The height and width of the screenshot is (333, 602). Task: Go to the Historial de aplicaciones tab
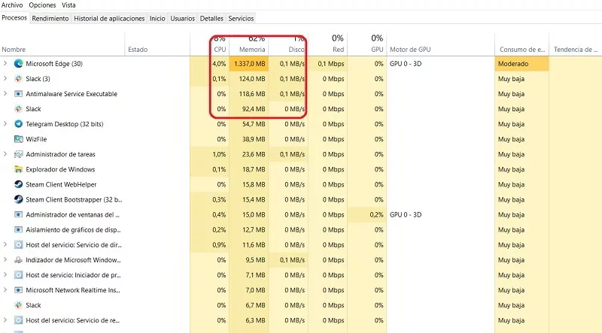click(x=110, y=18)
